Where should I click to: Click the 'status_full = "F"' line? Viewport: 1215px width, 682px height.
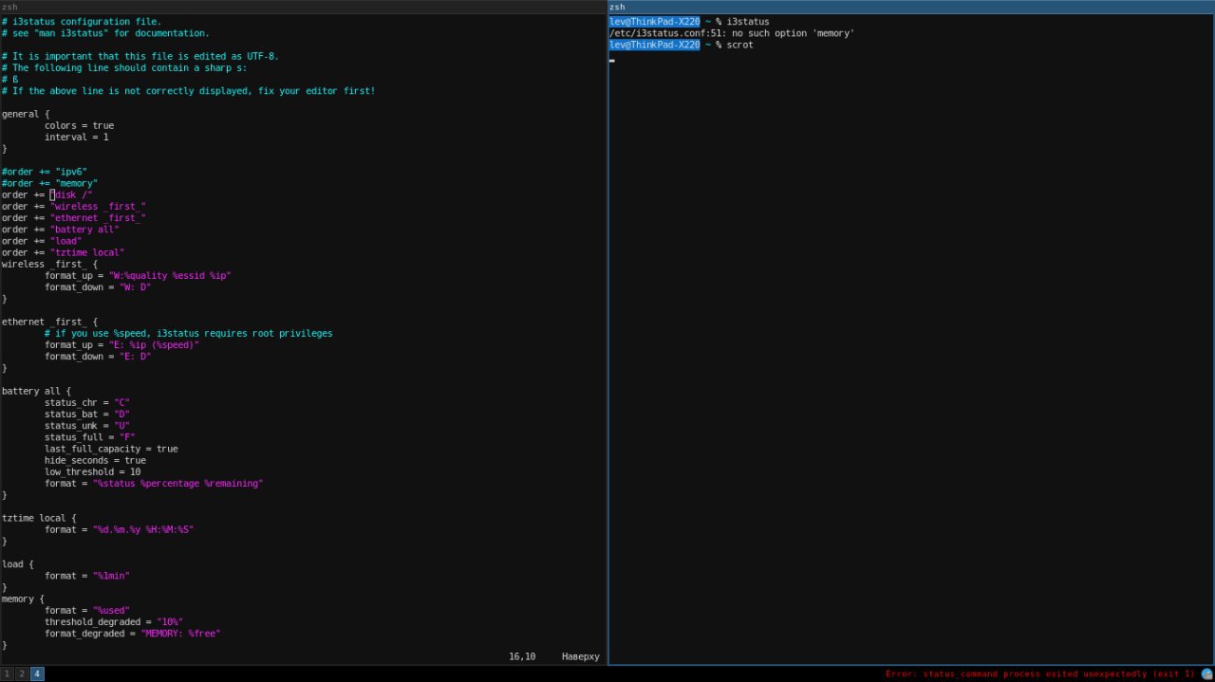click(x=90, y=436)
